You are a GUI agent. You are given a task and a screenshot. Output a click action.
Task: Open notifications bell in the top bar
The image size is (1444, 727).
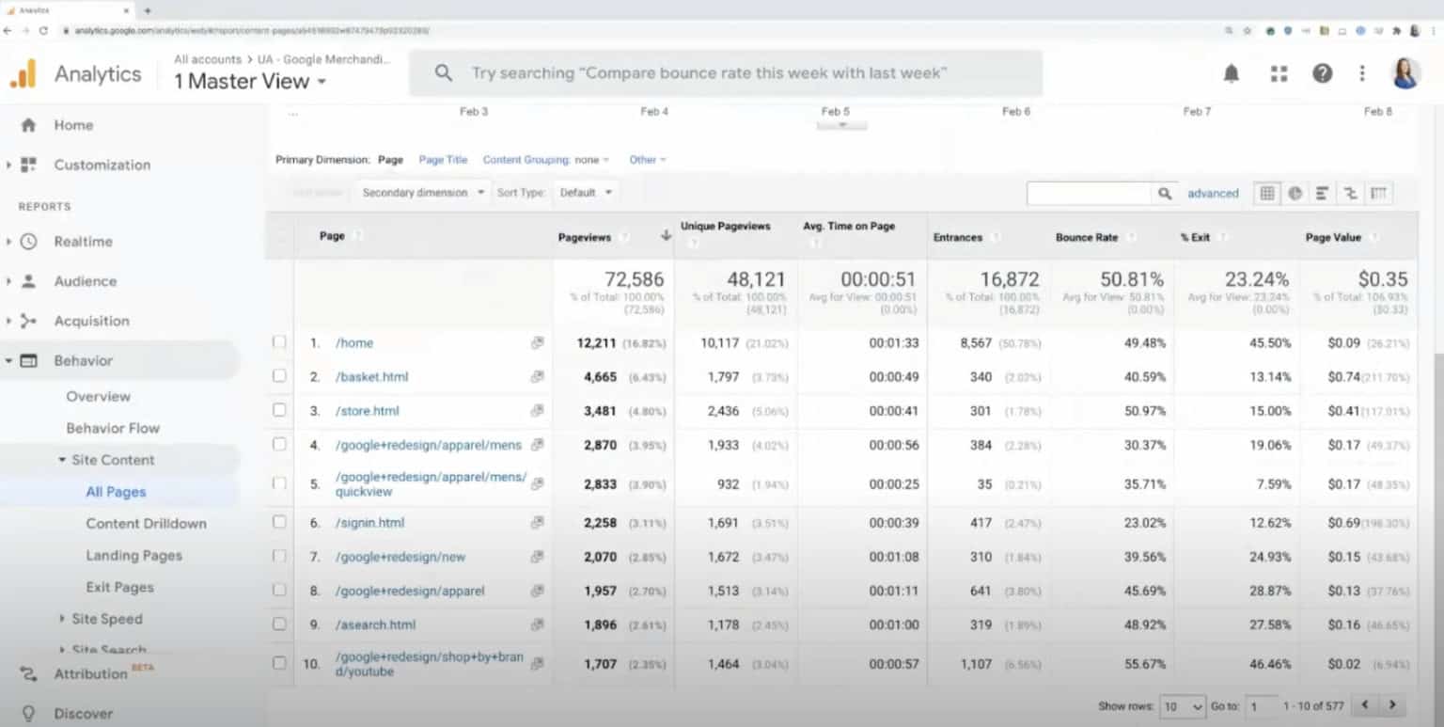point(1232,72)
